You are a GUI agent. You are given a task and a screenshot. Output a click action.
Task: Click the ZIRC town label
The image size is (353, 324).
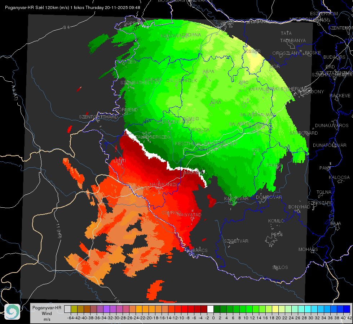[243, 82]
